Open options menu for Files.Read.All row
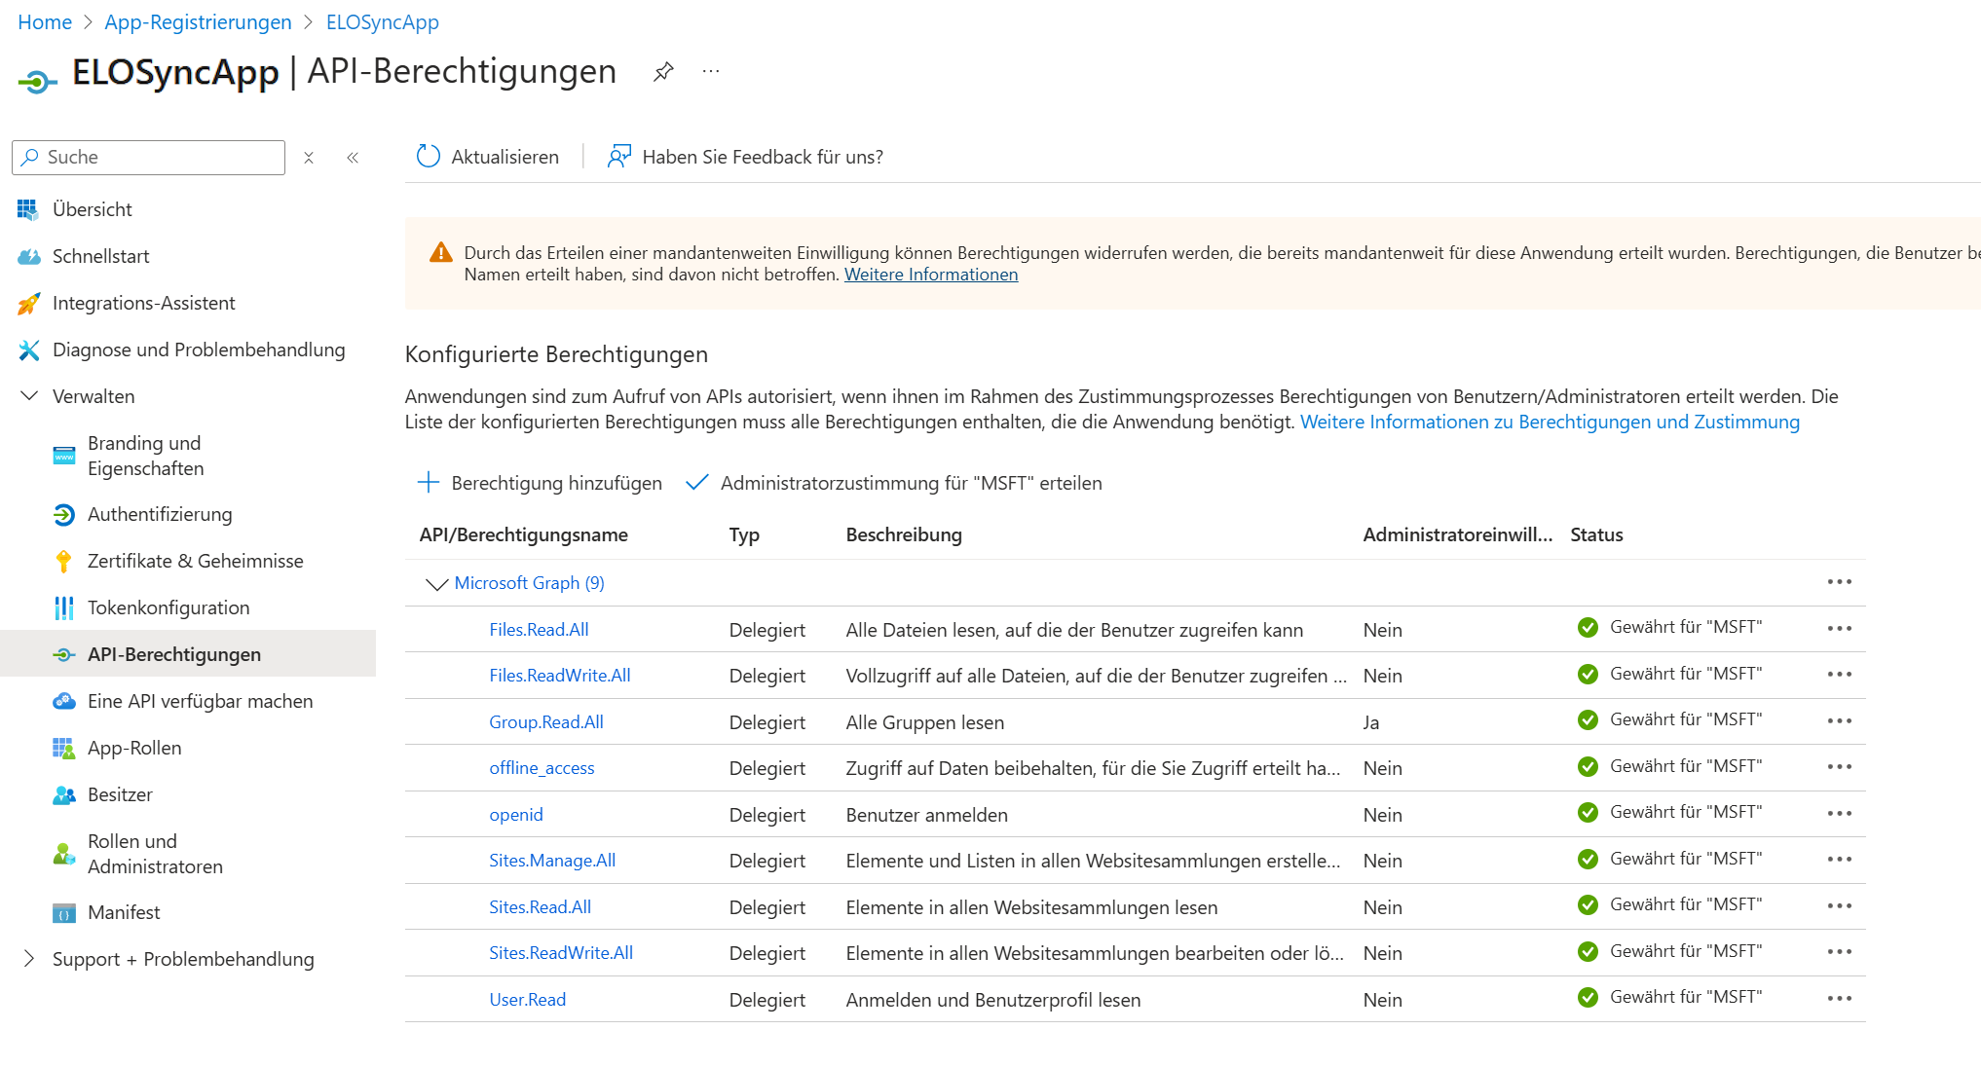1981x1067 pixels. point(1839,629)
